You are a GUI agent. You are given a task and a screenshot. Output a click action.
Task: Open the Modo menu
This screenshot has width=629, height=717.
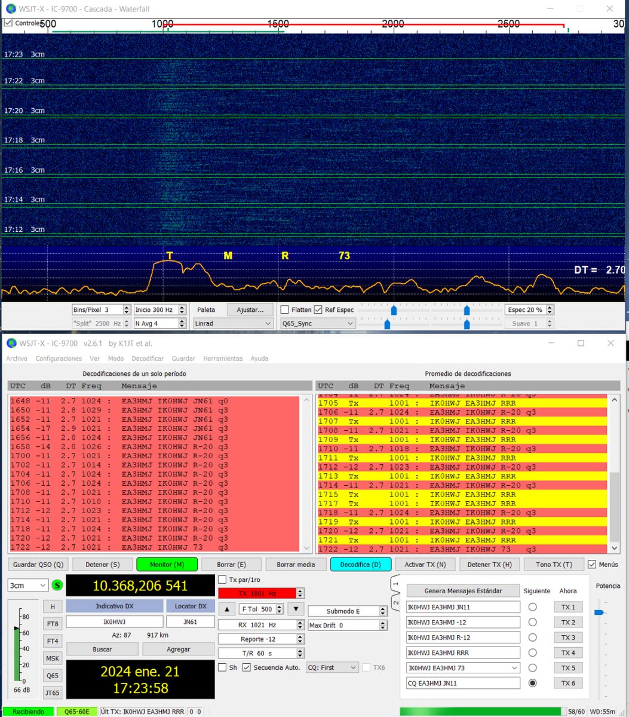point(116,358)
